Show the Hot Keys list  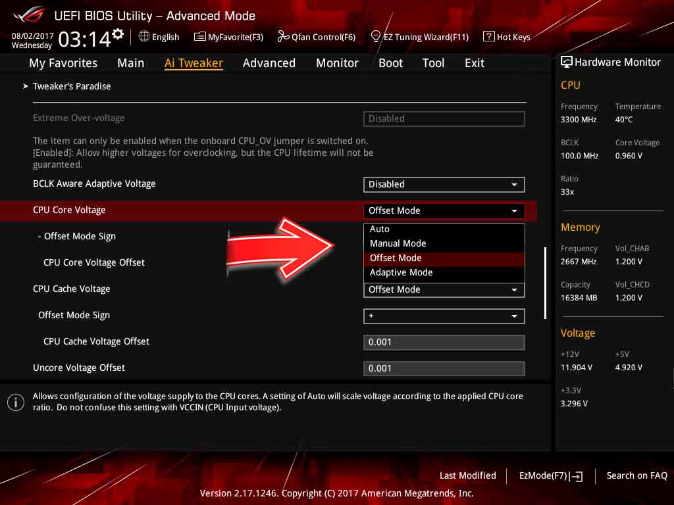click(507, 37)
